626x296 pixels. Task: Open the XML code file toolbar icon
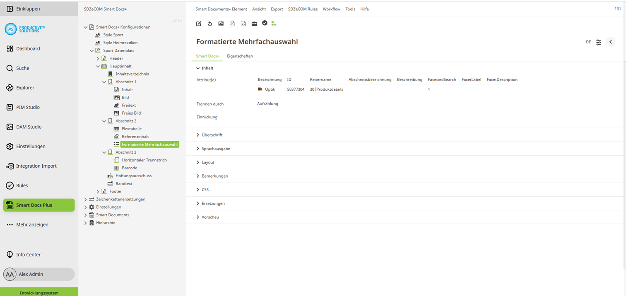coord(243,23)
